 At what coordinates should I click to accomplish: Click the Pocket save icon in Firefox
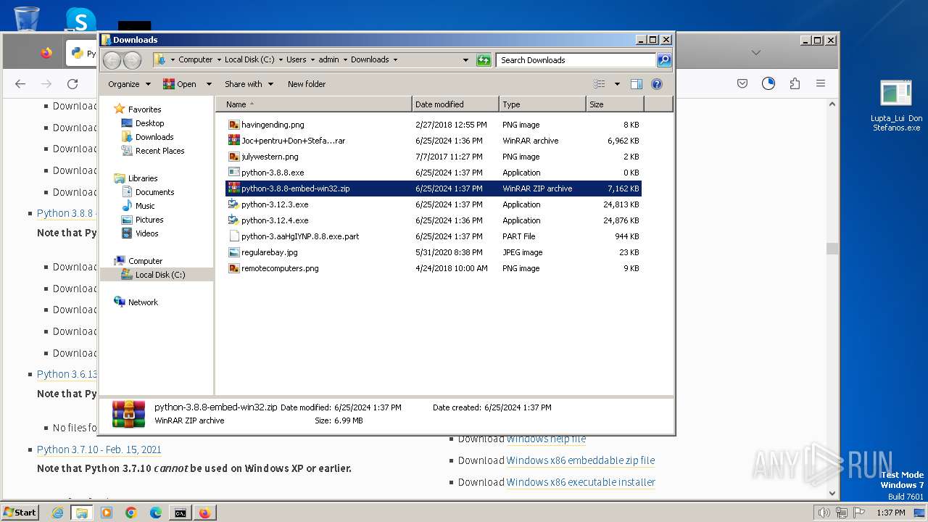pos(742,84)
